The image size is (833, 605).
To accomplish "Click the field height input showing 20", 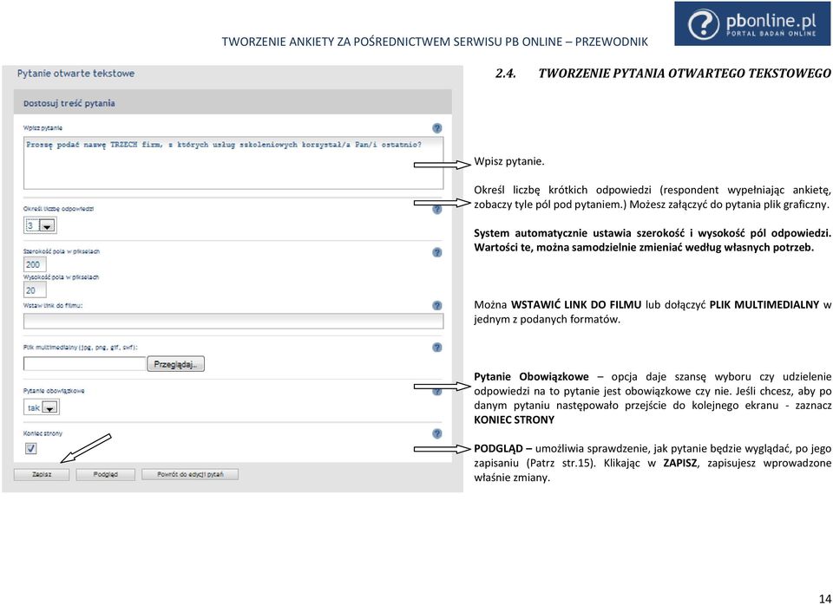I will 35,290.
